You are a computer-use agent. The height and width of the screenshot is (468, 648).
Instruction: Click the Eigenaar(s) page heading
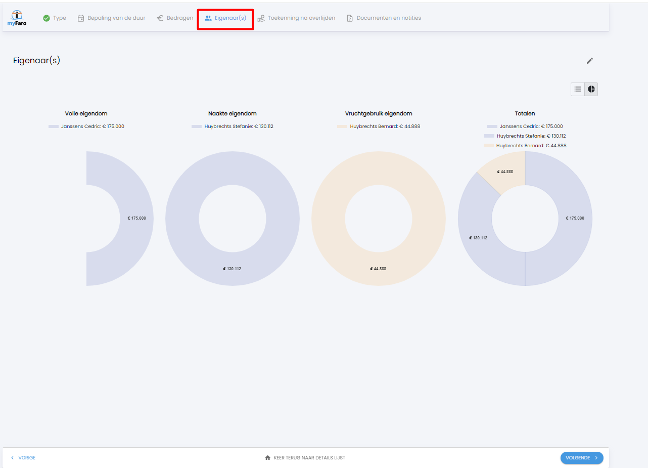(37, 61)
